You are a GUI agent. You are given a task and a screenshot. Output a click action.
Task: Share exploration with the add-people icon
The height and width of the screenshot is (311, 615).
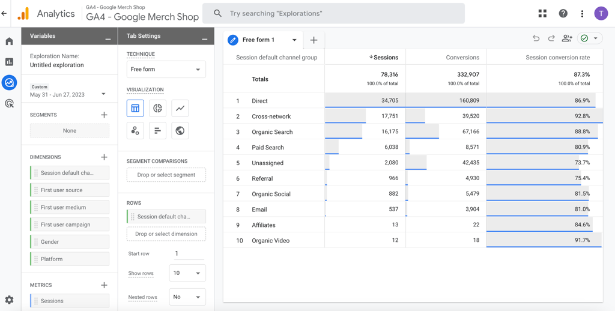566,38
